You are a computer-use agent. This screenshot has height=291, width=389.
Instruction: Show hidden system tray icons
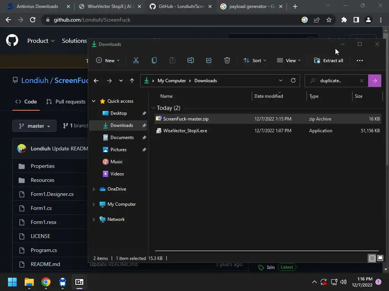coord(314,282)
